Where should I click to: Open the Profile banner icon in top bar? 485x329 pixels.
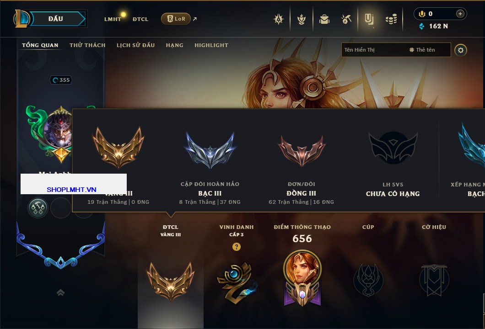tap(369, 19)
